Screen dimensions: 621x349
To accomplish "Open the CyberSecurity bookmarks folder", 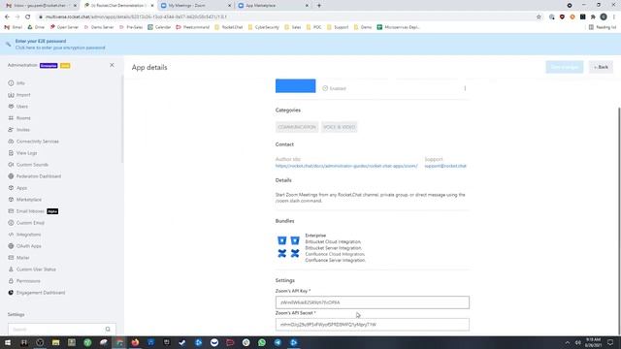I will pyautogui.click(x=263, y=27).
